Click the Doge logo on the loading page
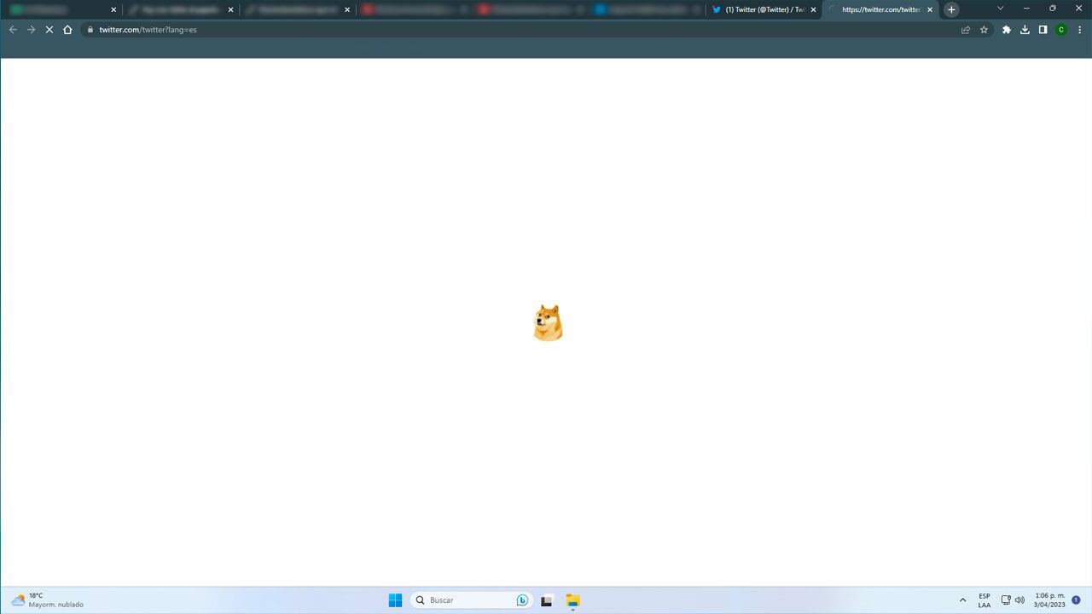Image resolution: width=1092 pixels, height=614 pixels. (x=547, y=321)
